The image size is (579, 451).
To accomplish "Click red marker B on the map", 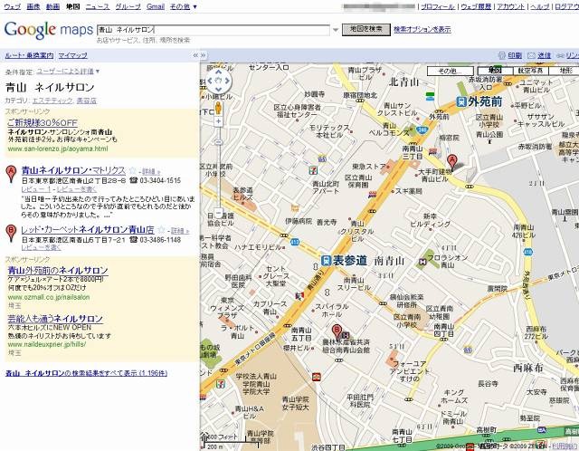I will [337, 331].
